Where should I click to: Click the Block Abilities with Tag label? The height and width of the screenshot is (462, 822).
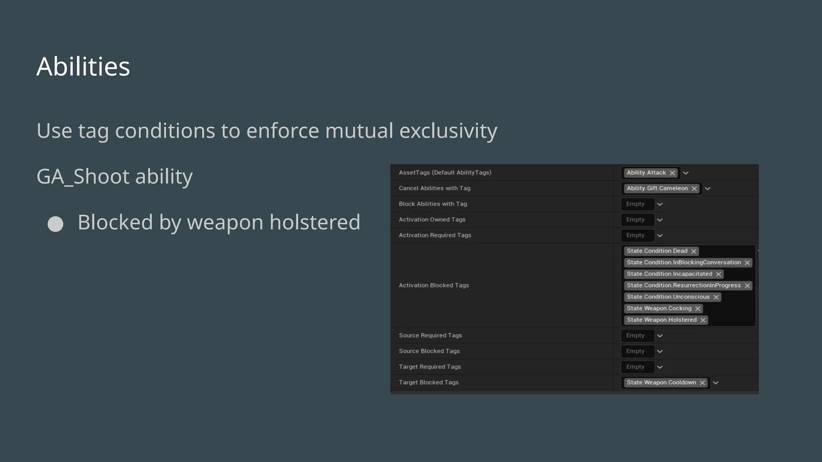pos(433,204)
